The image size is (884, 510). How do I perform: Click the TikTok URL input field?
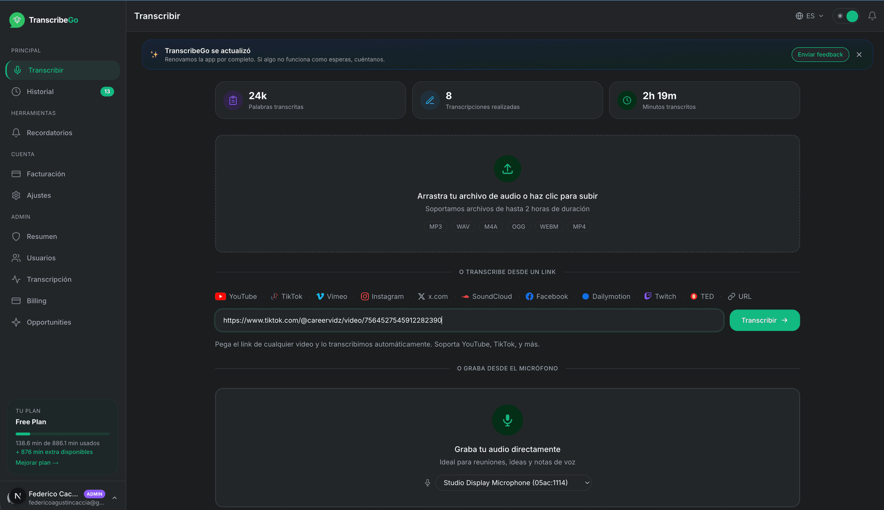pyautogui.click(x=469, y=321)
